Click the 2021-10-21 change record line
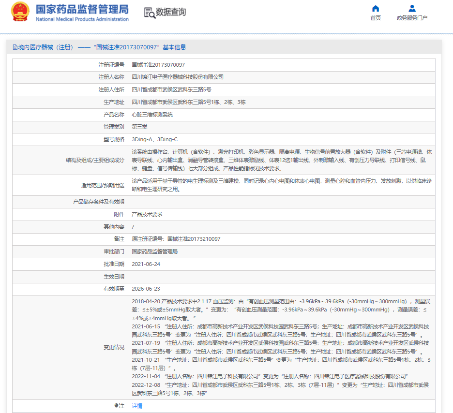This screenshot has height=413, width=453. point(281,364)
